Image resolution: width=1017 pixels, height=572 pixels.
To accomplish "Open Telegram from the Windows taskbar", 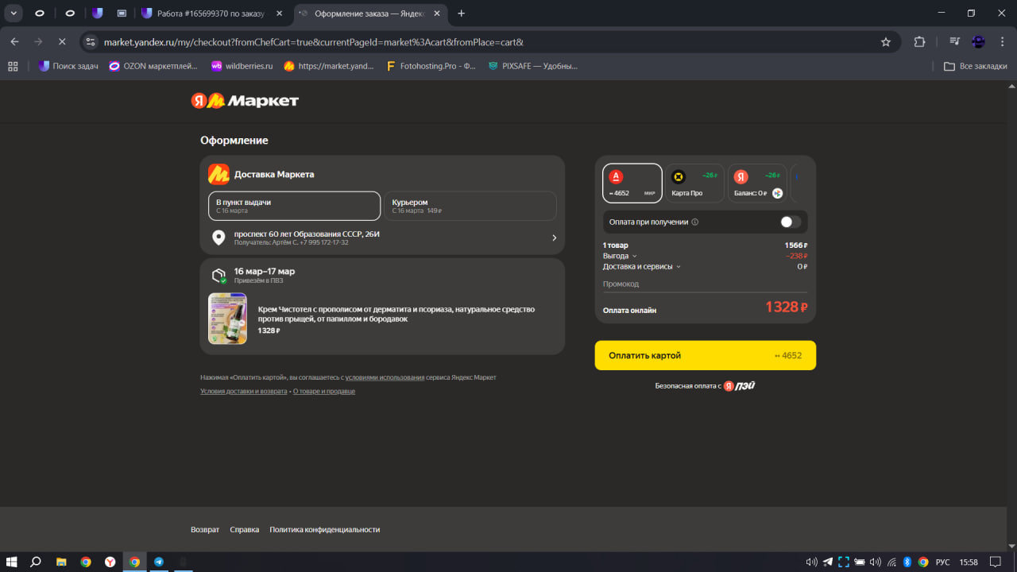I will click(159, 562).
